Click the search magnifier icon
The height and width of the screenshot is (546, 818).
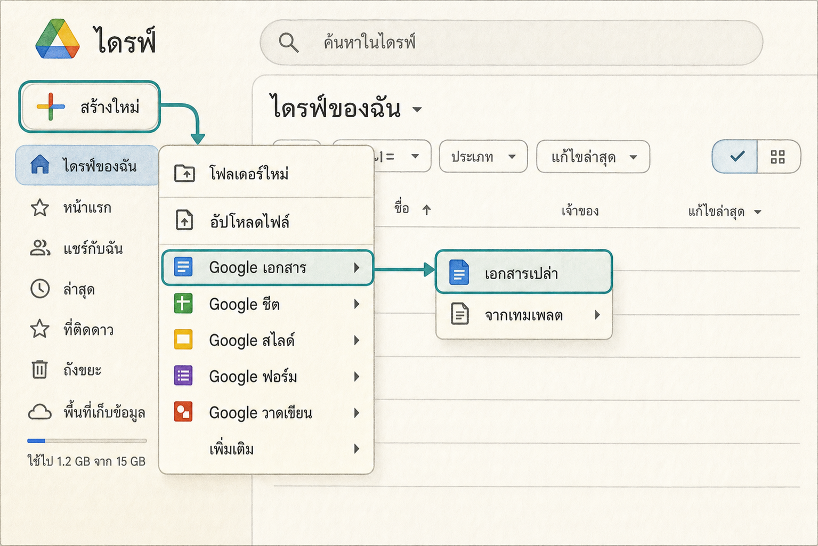click(x=288, y=42)
